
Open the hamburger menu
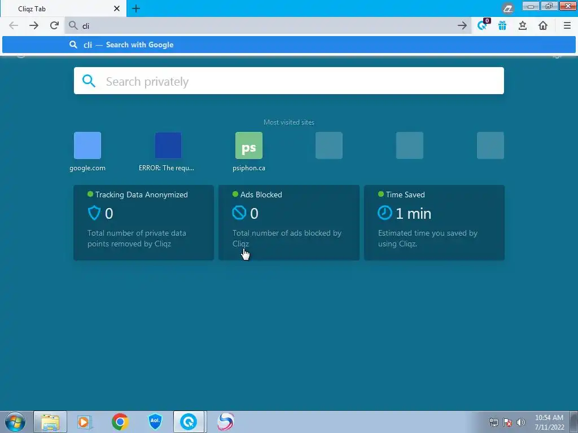(x=567, y=25)
